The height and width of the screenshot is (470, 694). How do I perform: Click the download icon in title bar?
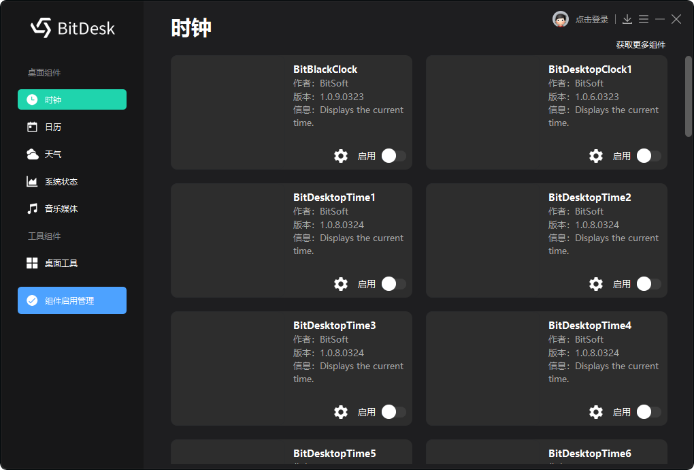[x=627, y=19]
